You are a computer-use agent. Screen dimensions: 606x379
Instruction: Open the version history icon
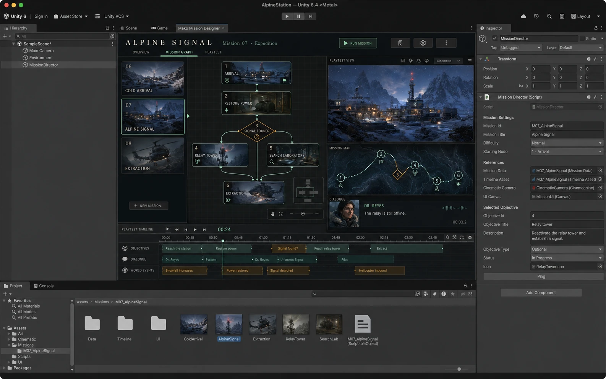[x=536, y=16]
